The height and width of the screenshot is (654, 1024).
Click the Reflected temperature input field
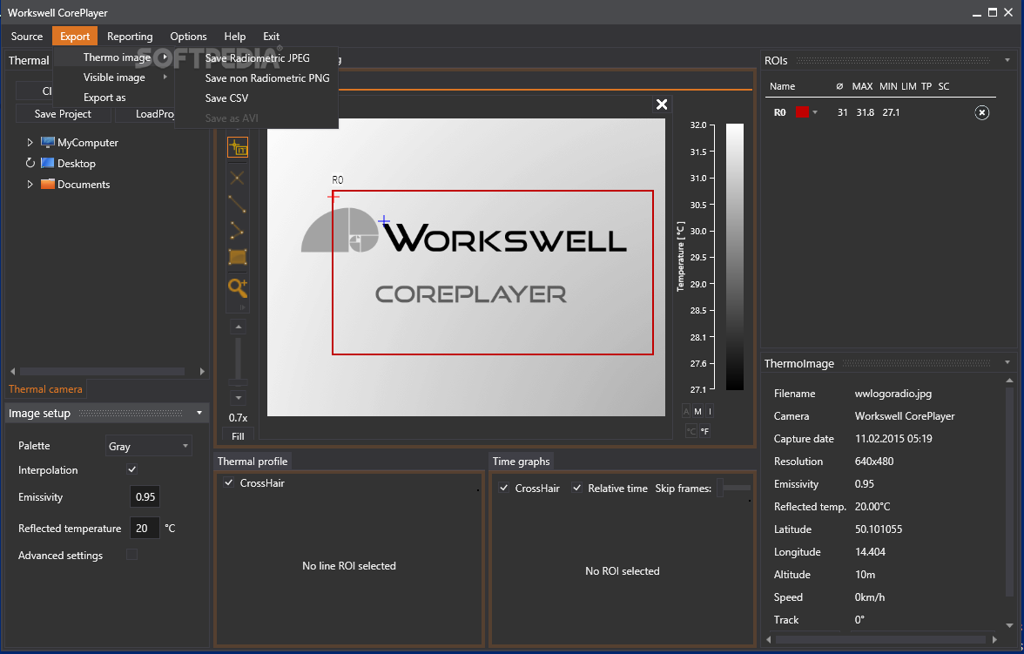point(145,528)
